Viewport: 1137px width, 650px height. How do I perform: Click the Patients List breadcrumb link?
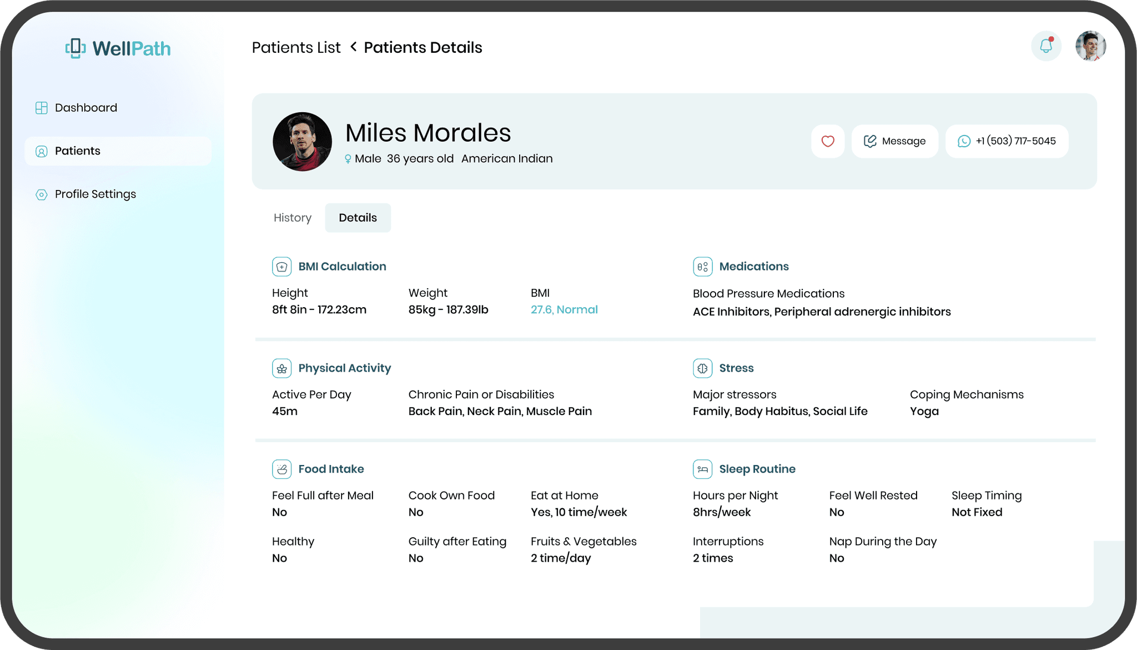[296, 48]
